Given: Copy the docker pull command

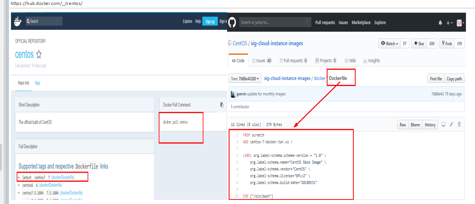Looking at the screenshot, I should (222, 105).
